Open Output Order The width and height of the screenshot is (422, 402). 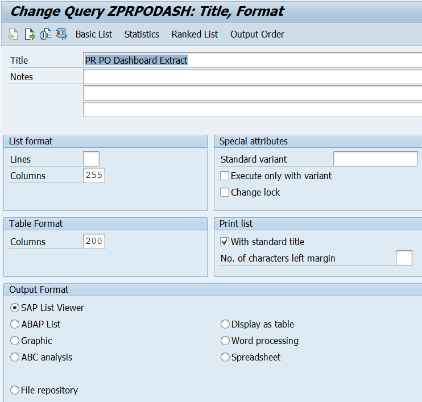[x=257, y=35]
